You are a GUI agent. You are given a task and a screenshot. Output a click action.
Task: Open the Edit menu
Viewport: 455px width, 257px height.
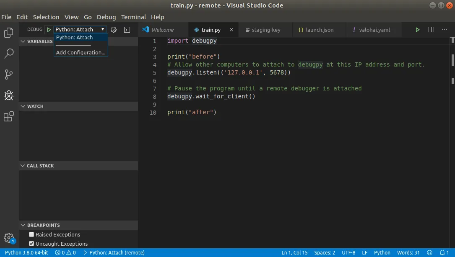click(x=22, y=17)
